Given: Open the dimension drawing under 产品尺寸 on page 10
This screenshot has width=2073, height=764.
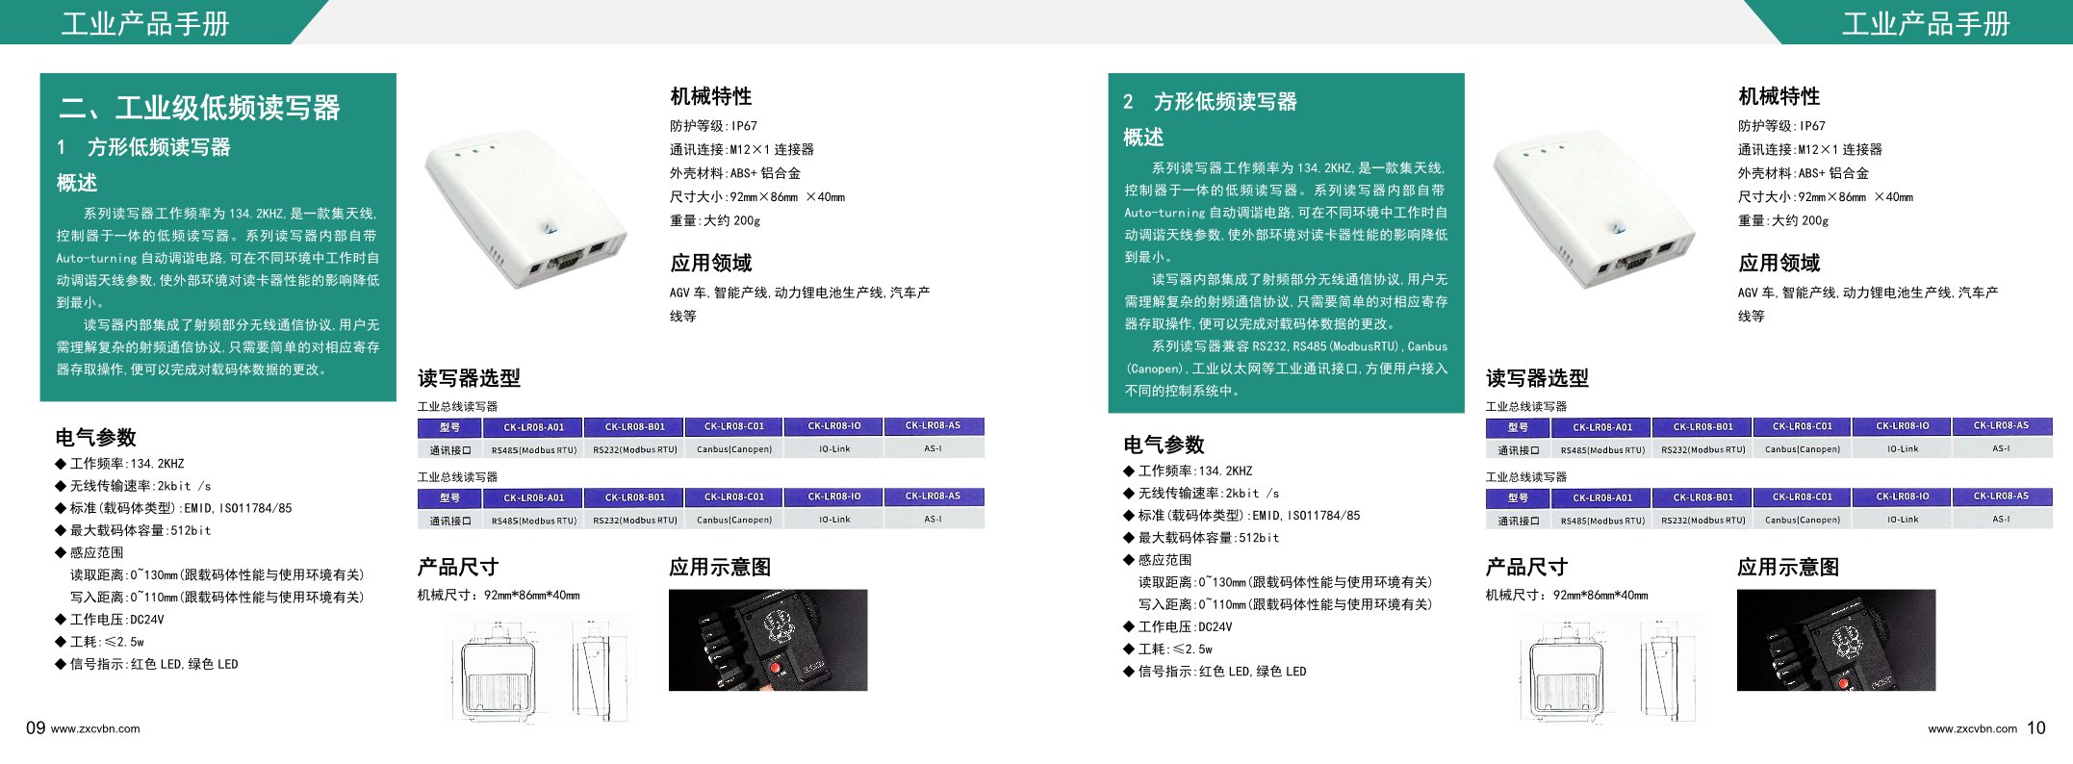Looking at the screenshot, I should [x=1610, y=669].
